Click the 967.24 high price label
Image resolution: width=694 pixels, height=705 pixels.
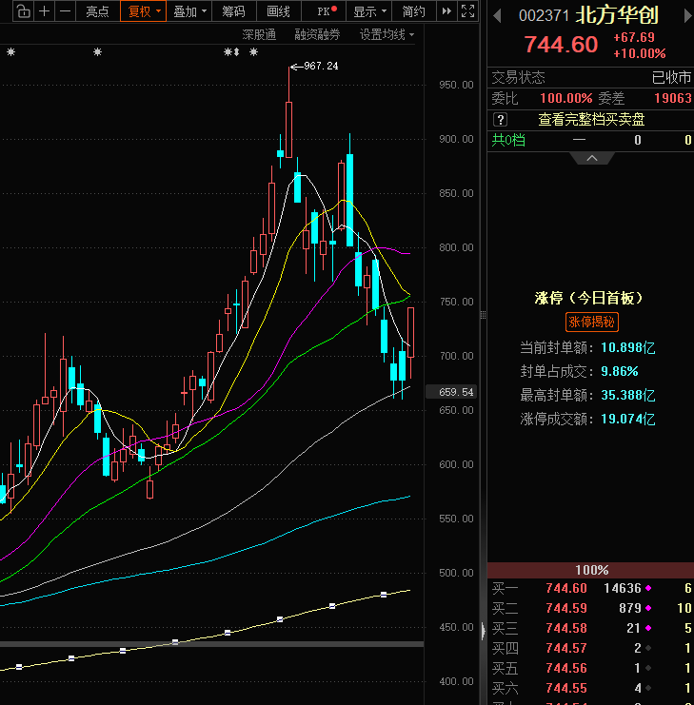tap(321, 66)
